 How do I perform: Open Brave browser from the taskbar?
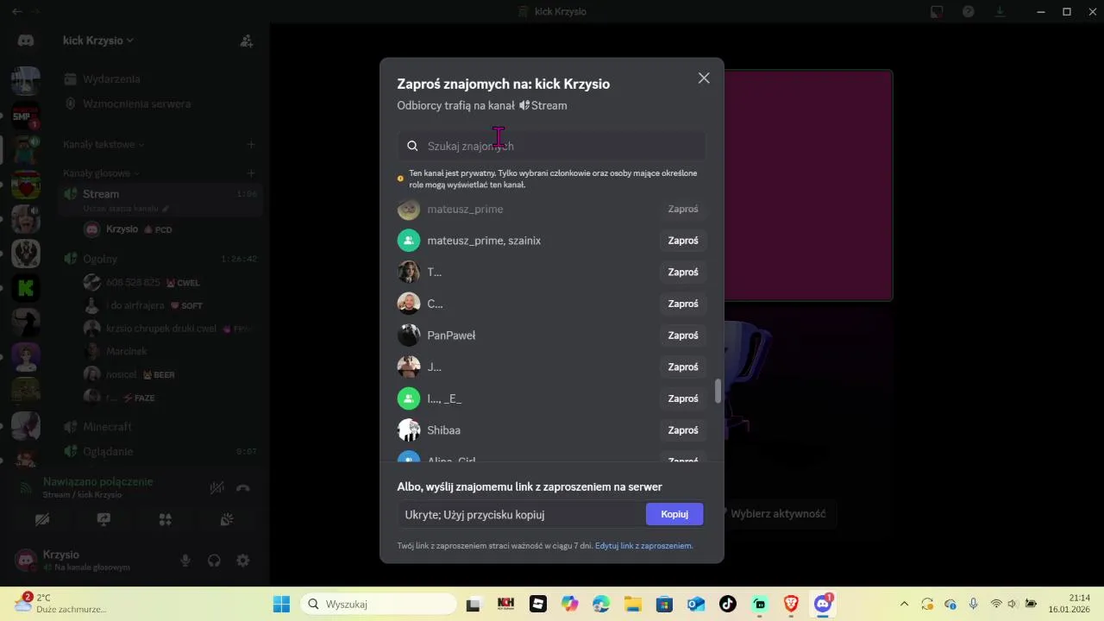(x=792, y=604)
